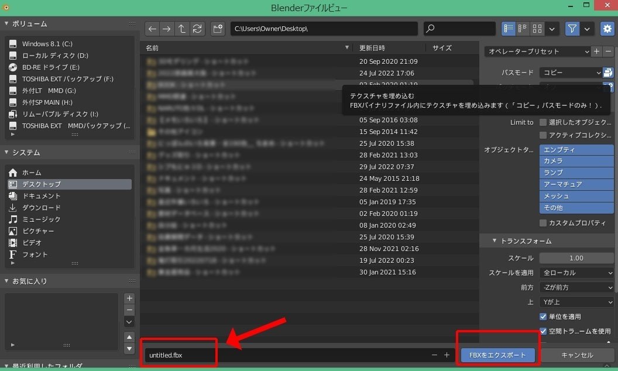Decrement the filename number

click(434, 355)
